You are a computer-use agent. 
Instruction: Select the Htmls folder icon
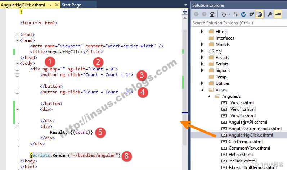point(211,31)
